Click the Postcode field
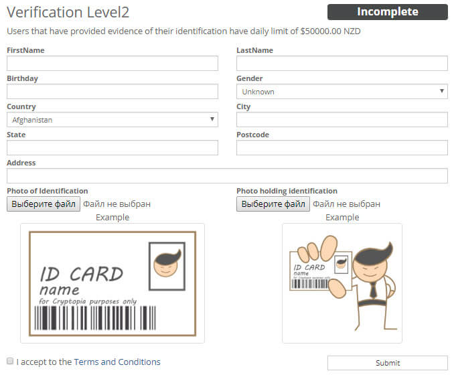 pyautogui.click(x=342, y=148)
